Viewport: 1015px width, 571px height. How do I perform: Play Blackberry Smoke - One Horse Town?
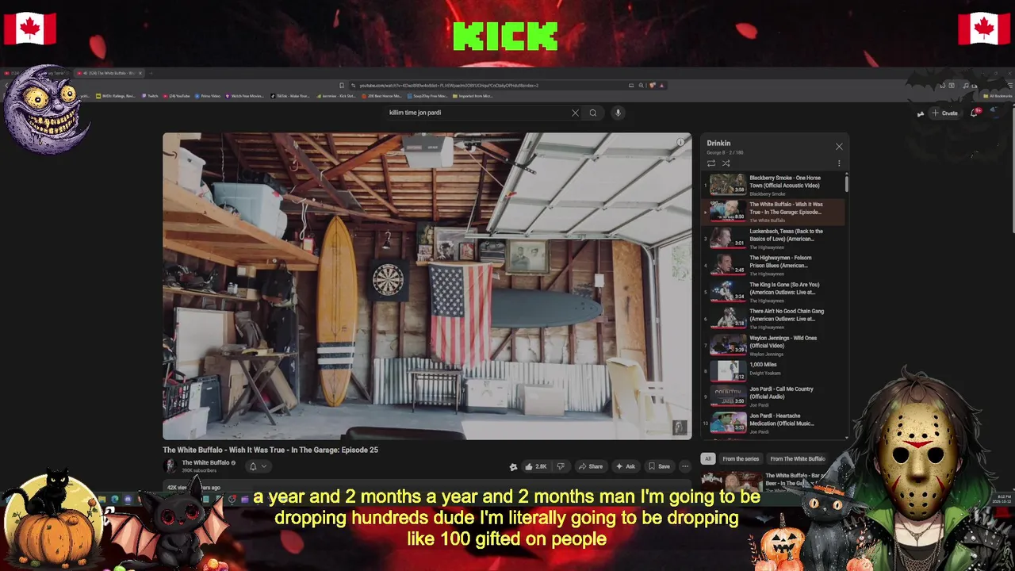775,185
